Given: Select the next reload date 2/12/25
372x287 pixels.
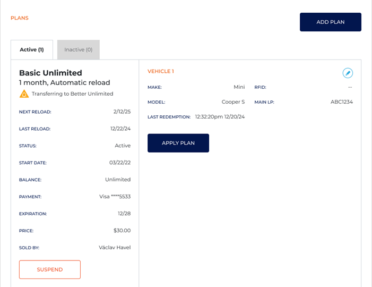Looking at the screenshot, I should [122, 112].
